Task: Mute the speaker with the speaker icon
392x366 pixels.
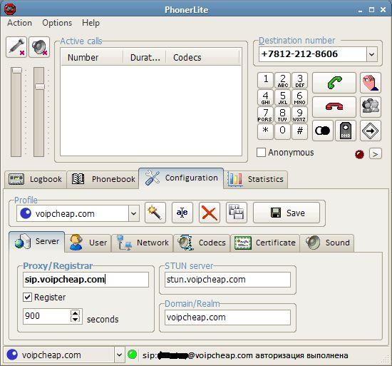Action: [39, 47]
